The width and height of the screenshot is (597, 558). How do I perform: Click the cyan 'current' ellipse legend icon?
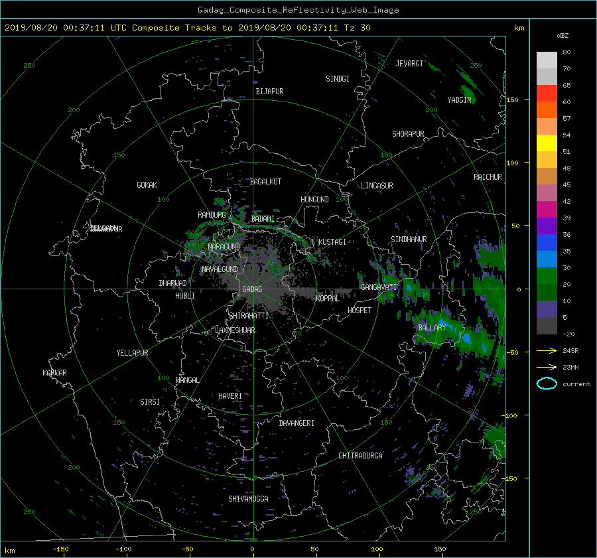[547, 384]
